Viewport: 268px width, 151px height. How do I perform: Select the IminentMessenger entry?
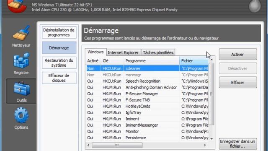[147, 125]
